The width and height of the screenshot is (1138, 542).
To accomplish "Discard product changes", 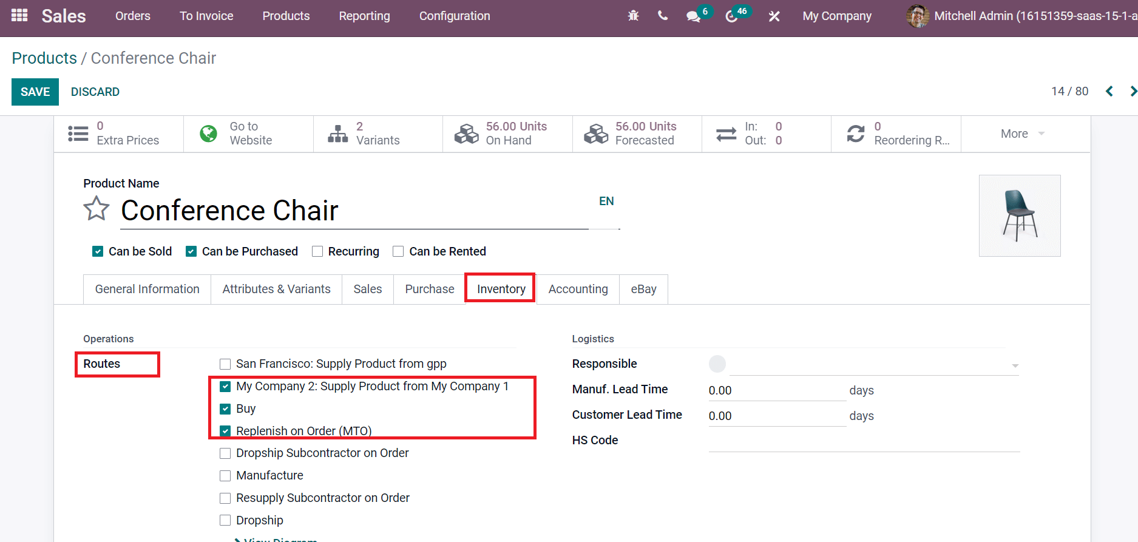I will [95, 92].
